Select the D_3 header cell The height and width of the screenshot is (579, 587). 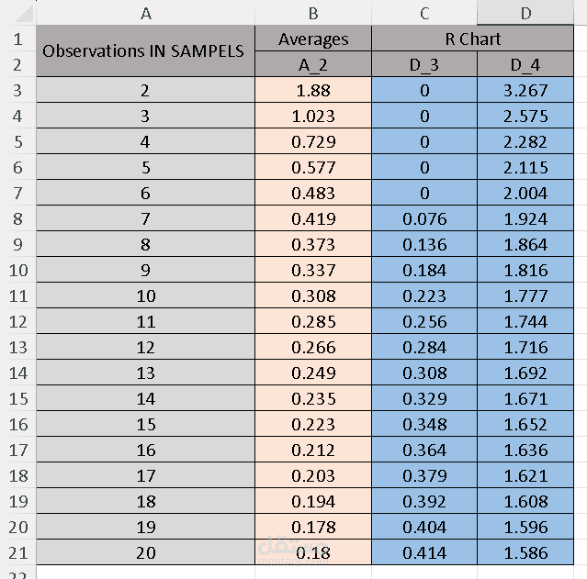pos(424,64)
